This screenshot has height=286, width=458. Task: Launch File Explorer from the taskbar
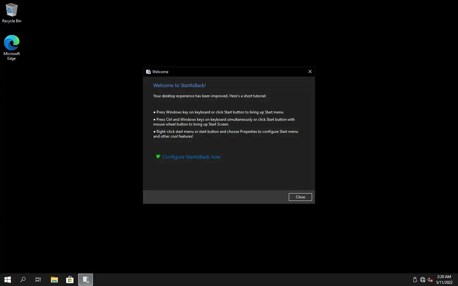click(x=54, y=280)
